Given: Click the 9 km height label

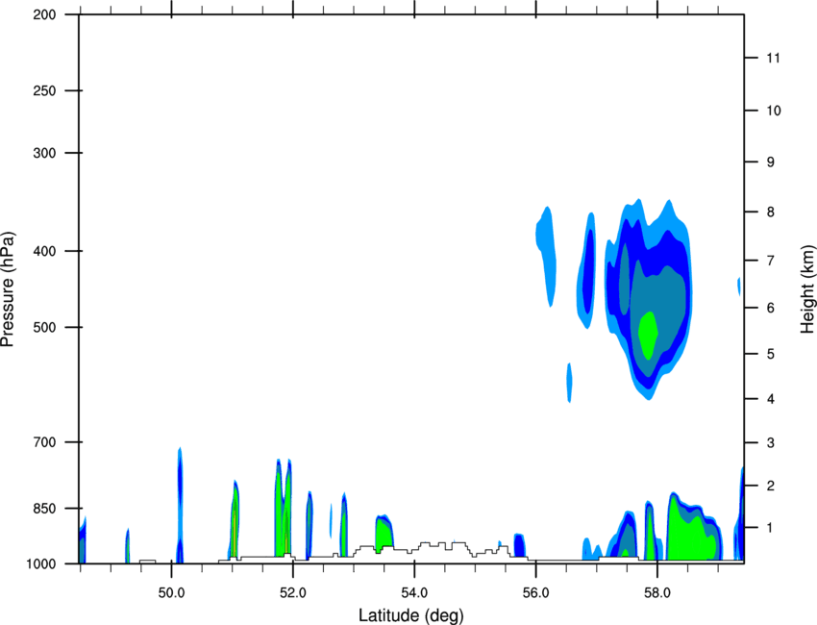Looking at the screenshot, I should [x=771, y=162].
